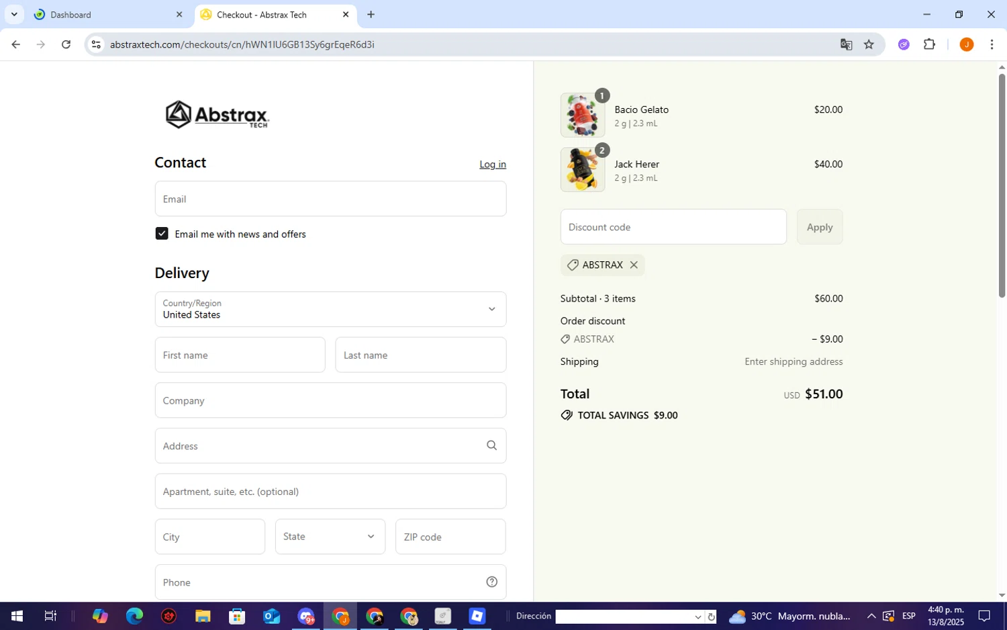Click the Apartment, suite field
Screen dimensions: 1007x630
(330, 491)
